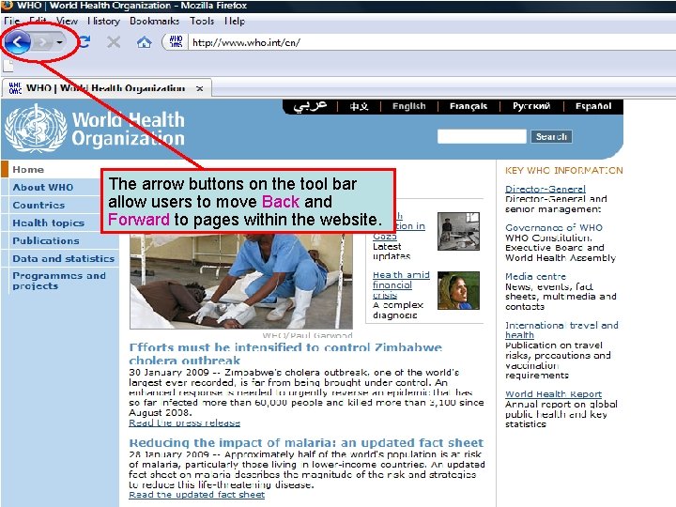Viewport: 676px width, 507px height.
Task: Click the browser Forward arrow button
Action: [x=43, y=42]
